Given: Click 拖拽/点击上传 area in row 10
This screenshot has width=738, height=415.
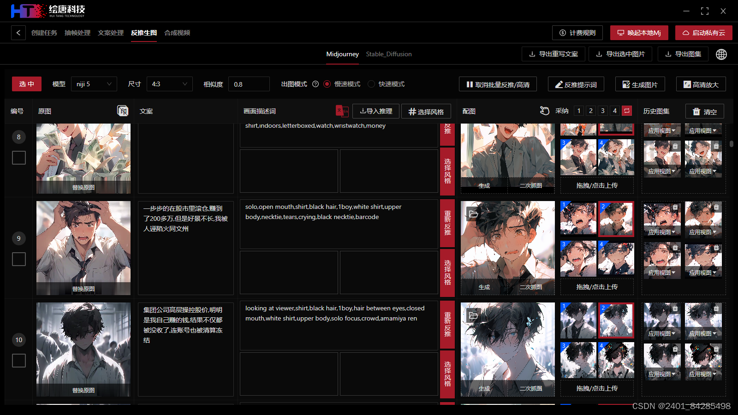Looking at the screenshot, I should [x=597, y=388].
